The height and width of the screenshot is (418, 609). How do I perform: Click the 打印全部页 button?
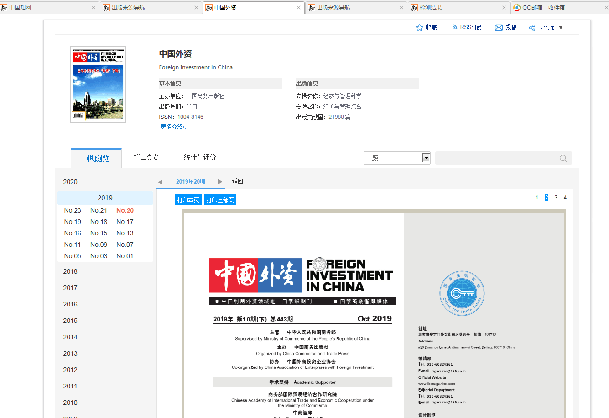(220, 200)
